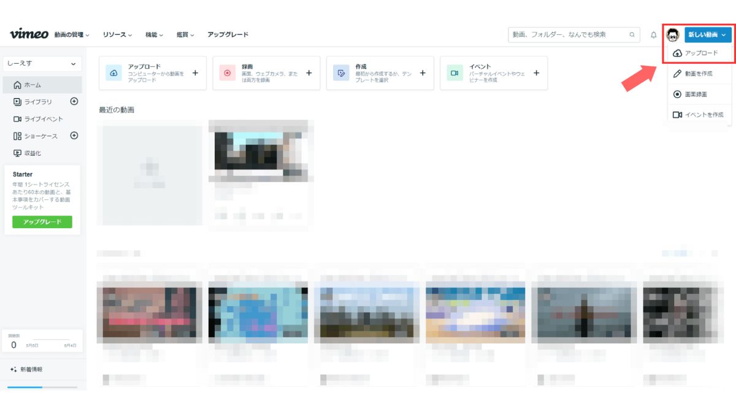Click the plus on the アップロード card
Image resolution: width=736 pixels, height=414 pixels.
pos(195,73)
